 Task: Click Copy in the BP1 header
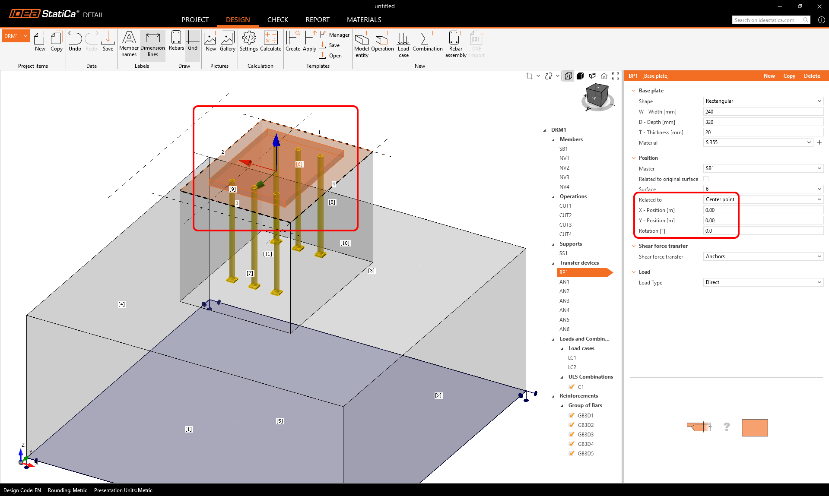coord(789,76)
